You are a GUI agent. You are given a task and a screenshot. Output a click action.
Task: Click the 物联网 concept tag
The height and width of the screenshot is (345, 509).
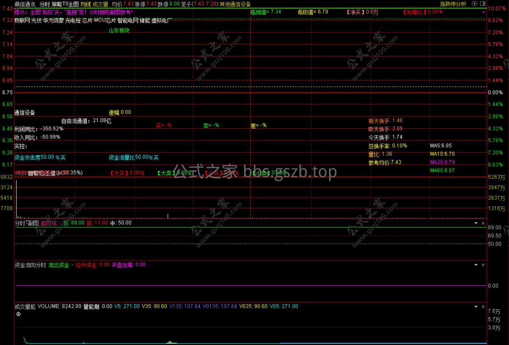click(22, 21)
